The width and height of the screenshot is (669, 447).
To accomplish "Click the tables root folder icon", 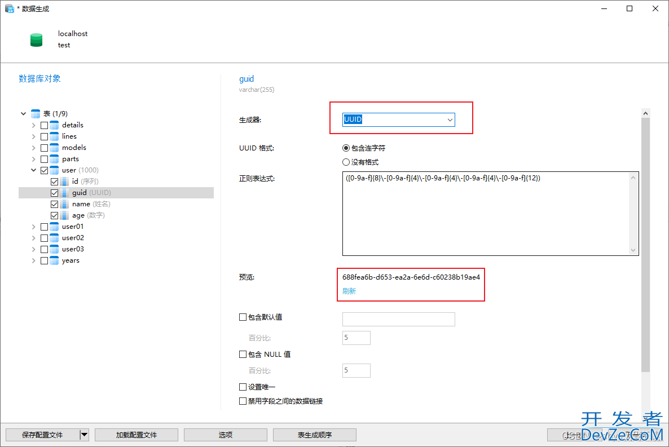I will click(36, 114).
